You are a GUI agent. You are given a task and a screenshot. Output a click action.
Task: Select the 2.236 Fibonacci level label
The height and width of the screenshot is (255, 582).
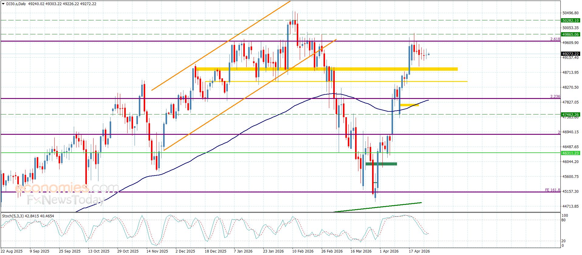click(555, 97)
